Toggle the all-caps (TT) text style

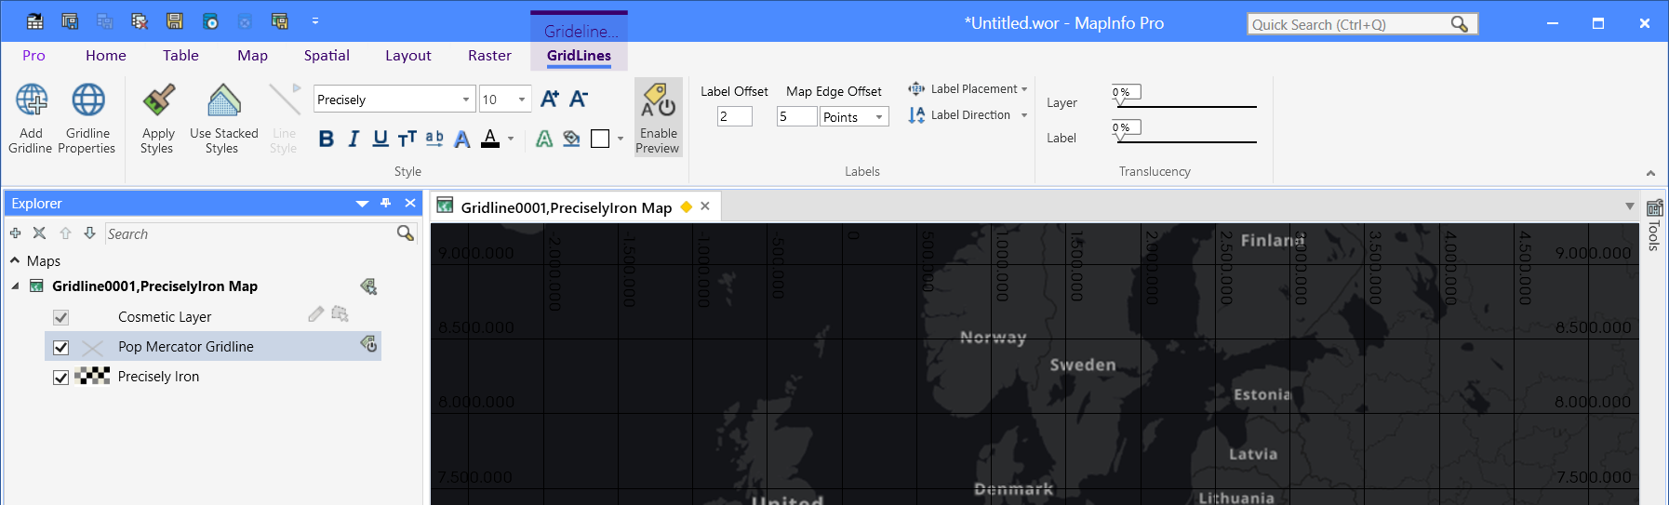point(407,139)
